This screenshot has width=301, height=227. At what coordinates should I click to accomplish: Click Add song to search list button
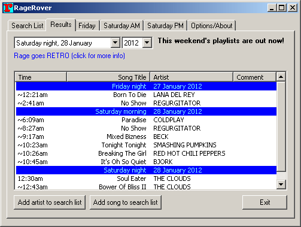(x=126, y=202)
